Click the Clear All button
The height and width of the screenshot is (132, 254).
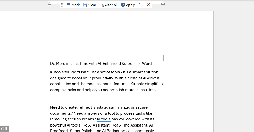pos(109,5)
